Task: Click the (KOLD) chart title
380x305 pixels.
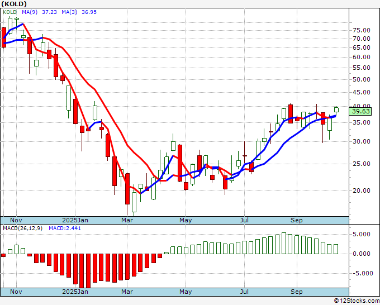Action: coord(14,4)
